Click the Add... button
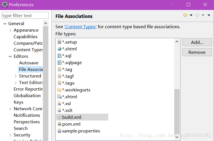Screen dimensions: 214x141 click(x=197, y=42)
